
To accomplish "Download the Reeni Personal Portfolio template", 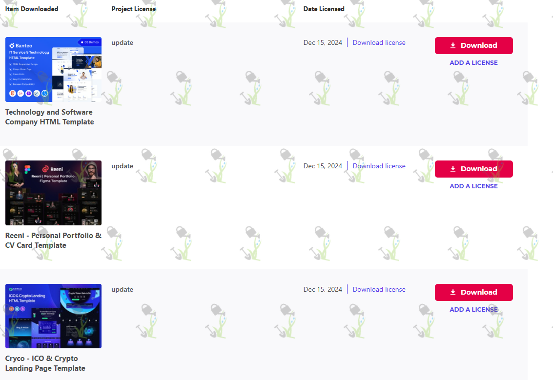I will click(x=473, y=169).
